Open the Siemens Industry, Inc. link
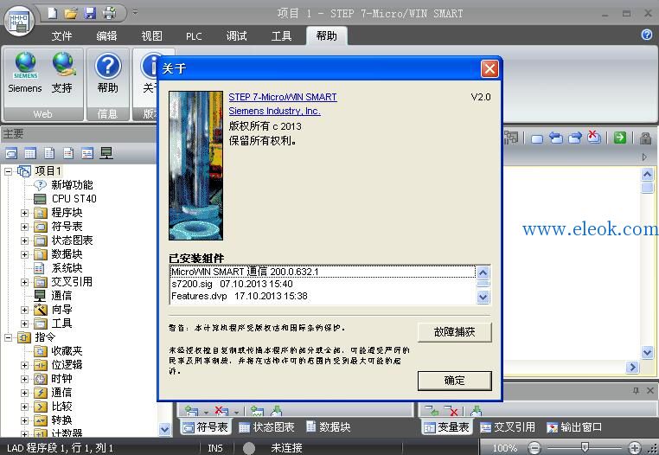659x455 pixels. click(x=274, y=111)
